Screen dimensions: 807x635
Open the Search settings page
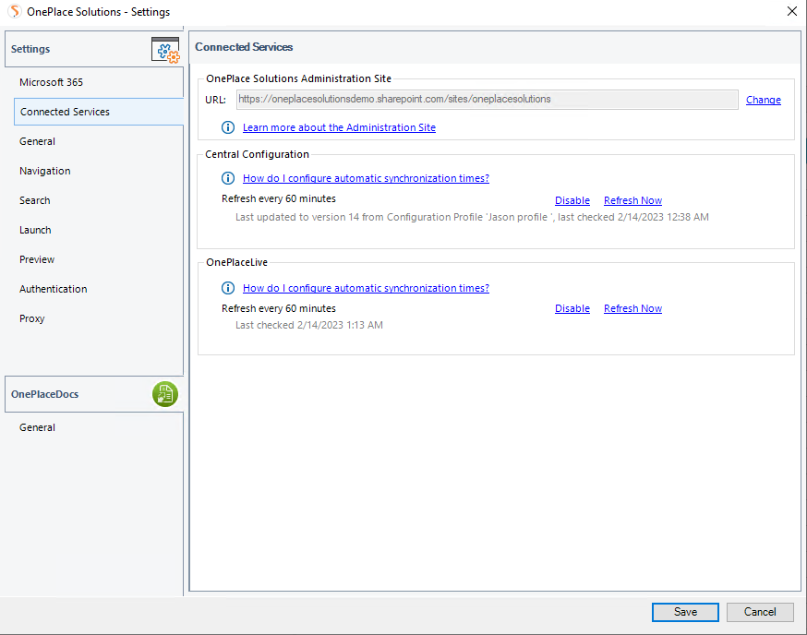click(35, 200)
